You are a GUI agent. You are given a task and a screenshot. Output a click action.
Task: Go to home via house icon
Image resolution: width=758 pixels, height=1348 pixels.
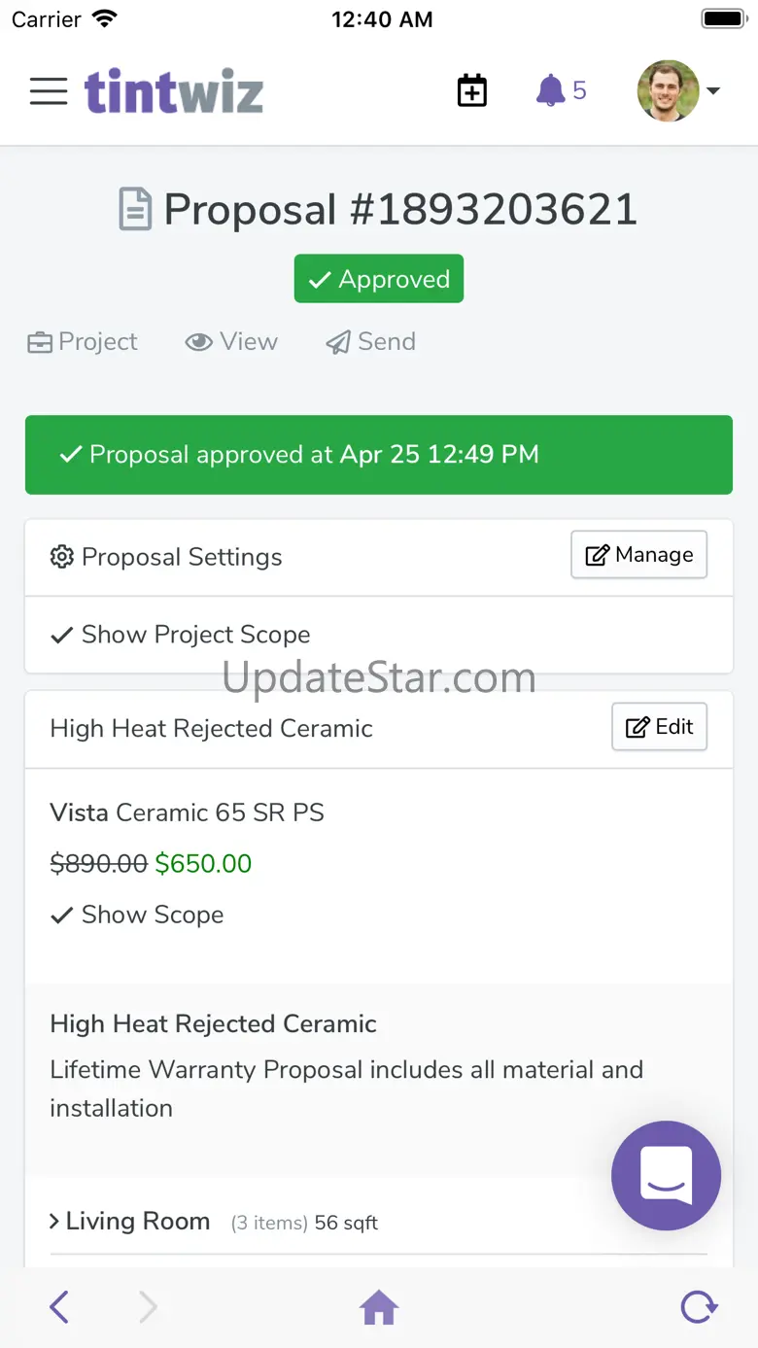click(379, 1308)
